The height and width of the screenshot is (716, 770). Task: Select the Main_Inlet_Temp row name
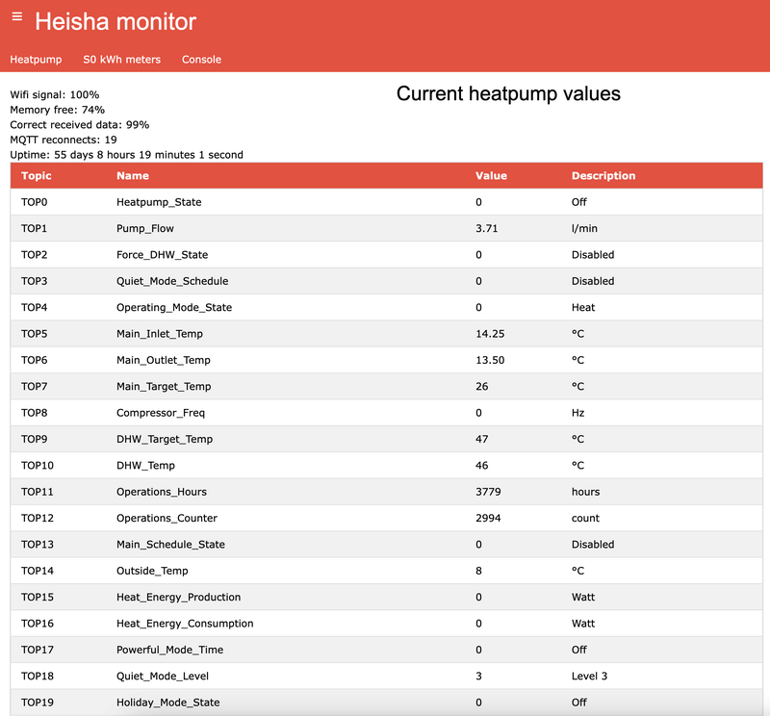[160, 334]
